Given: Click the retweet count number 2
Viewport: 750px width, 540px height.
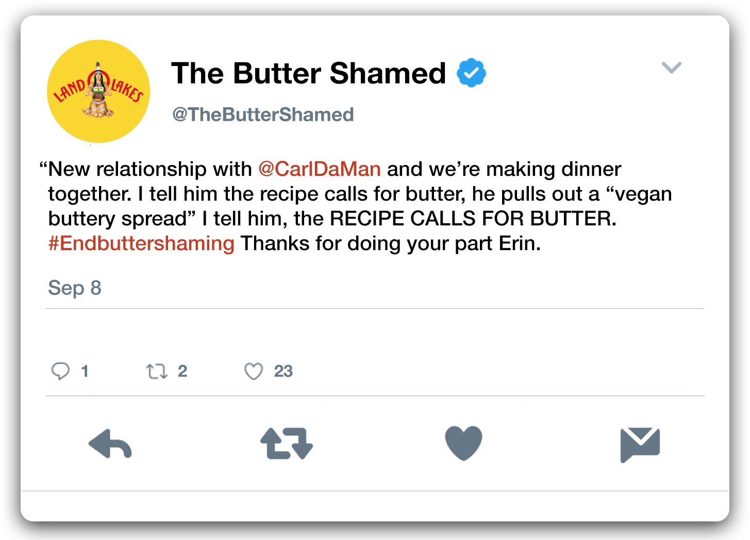Looking at the screenshot, I should [182, 371].
